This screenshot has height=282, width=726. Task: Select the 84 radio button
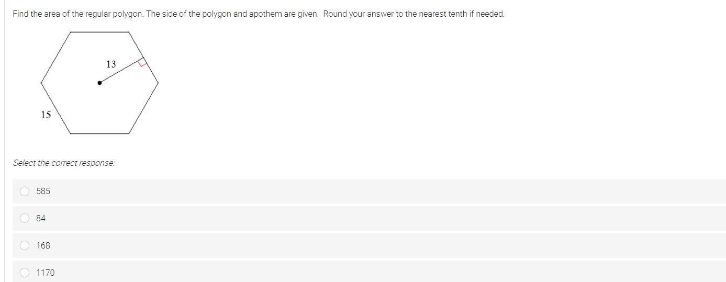pos(25,218)
